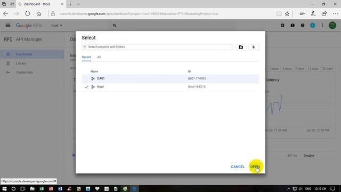Viewport: 341px width, 192px height.
Task: Open Excel from the taskbar
Action: pyautogui.click(x=42, y=189)
